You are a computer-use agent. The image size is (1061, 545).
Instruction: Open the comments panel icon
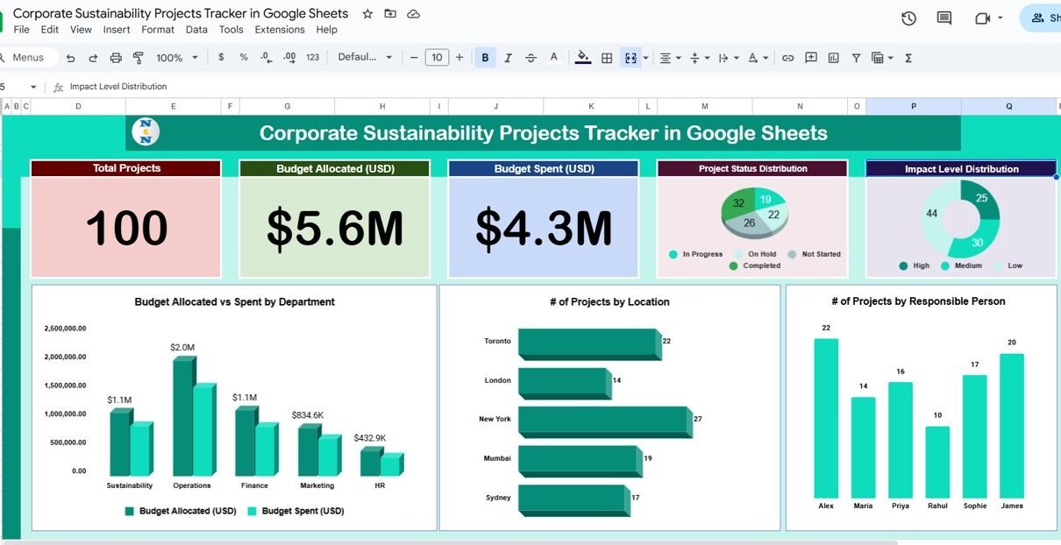click(x=944, y=18)
